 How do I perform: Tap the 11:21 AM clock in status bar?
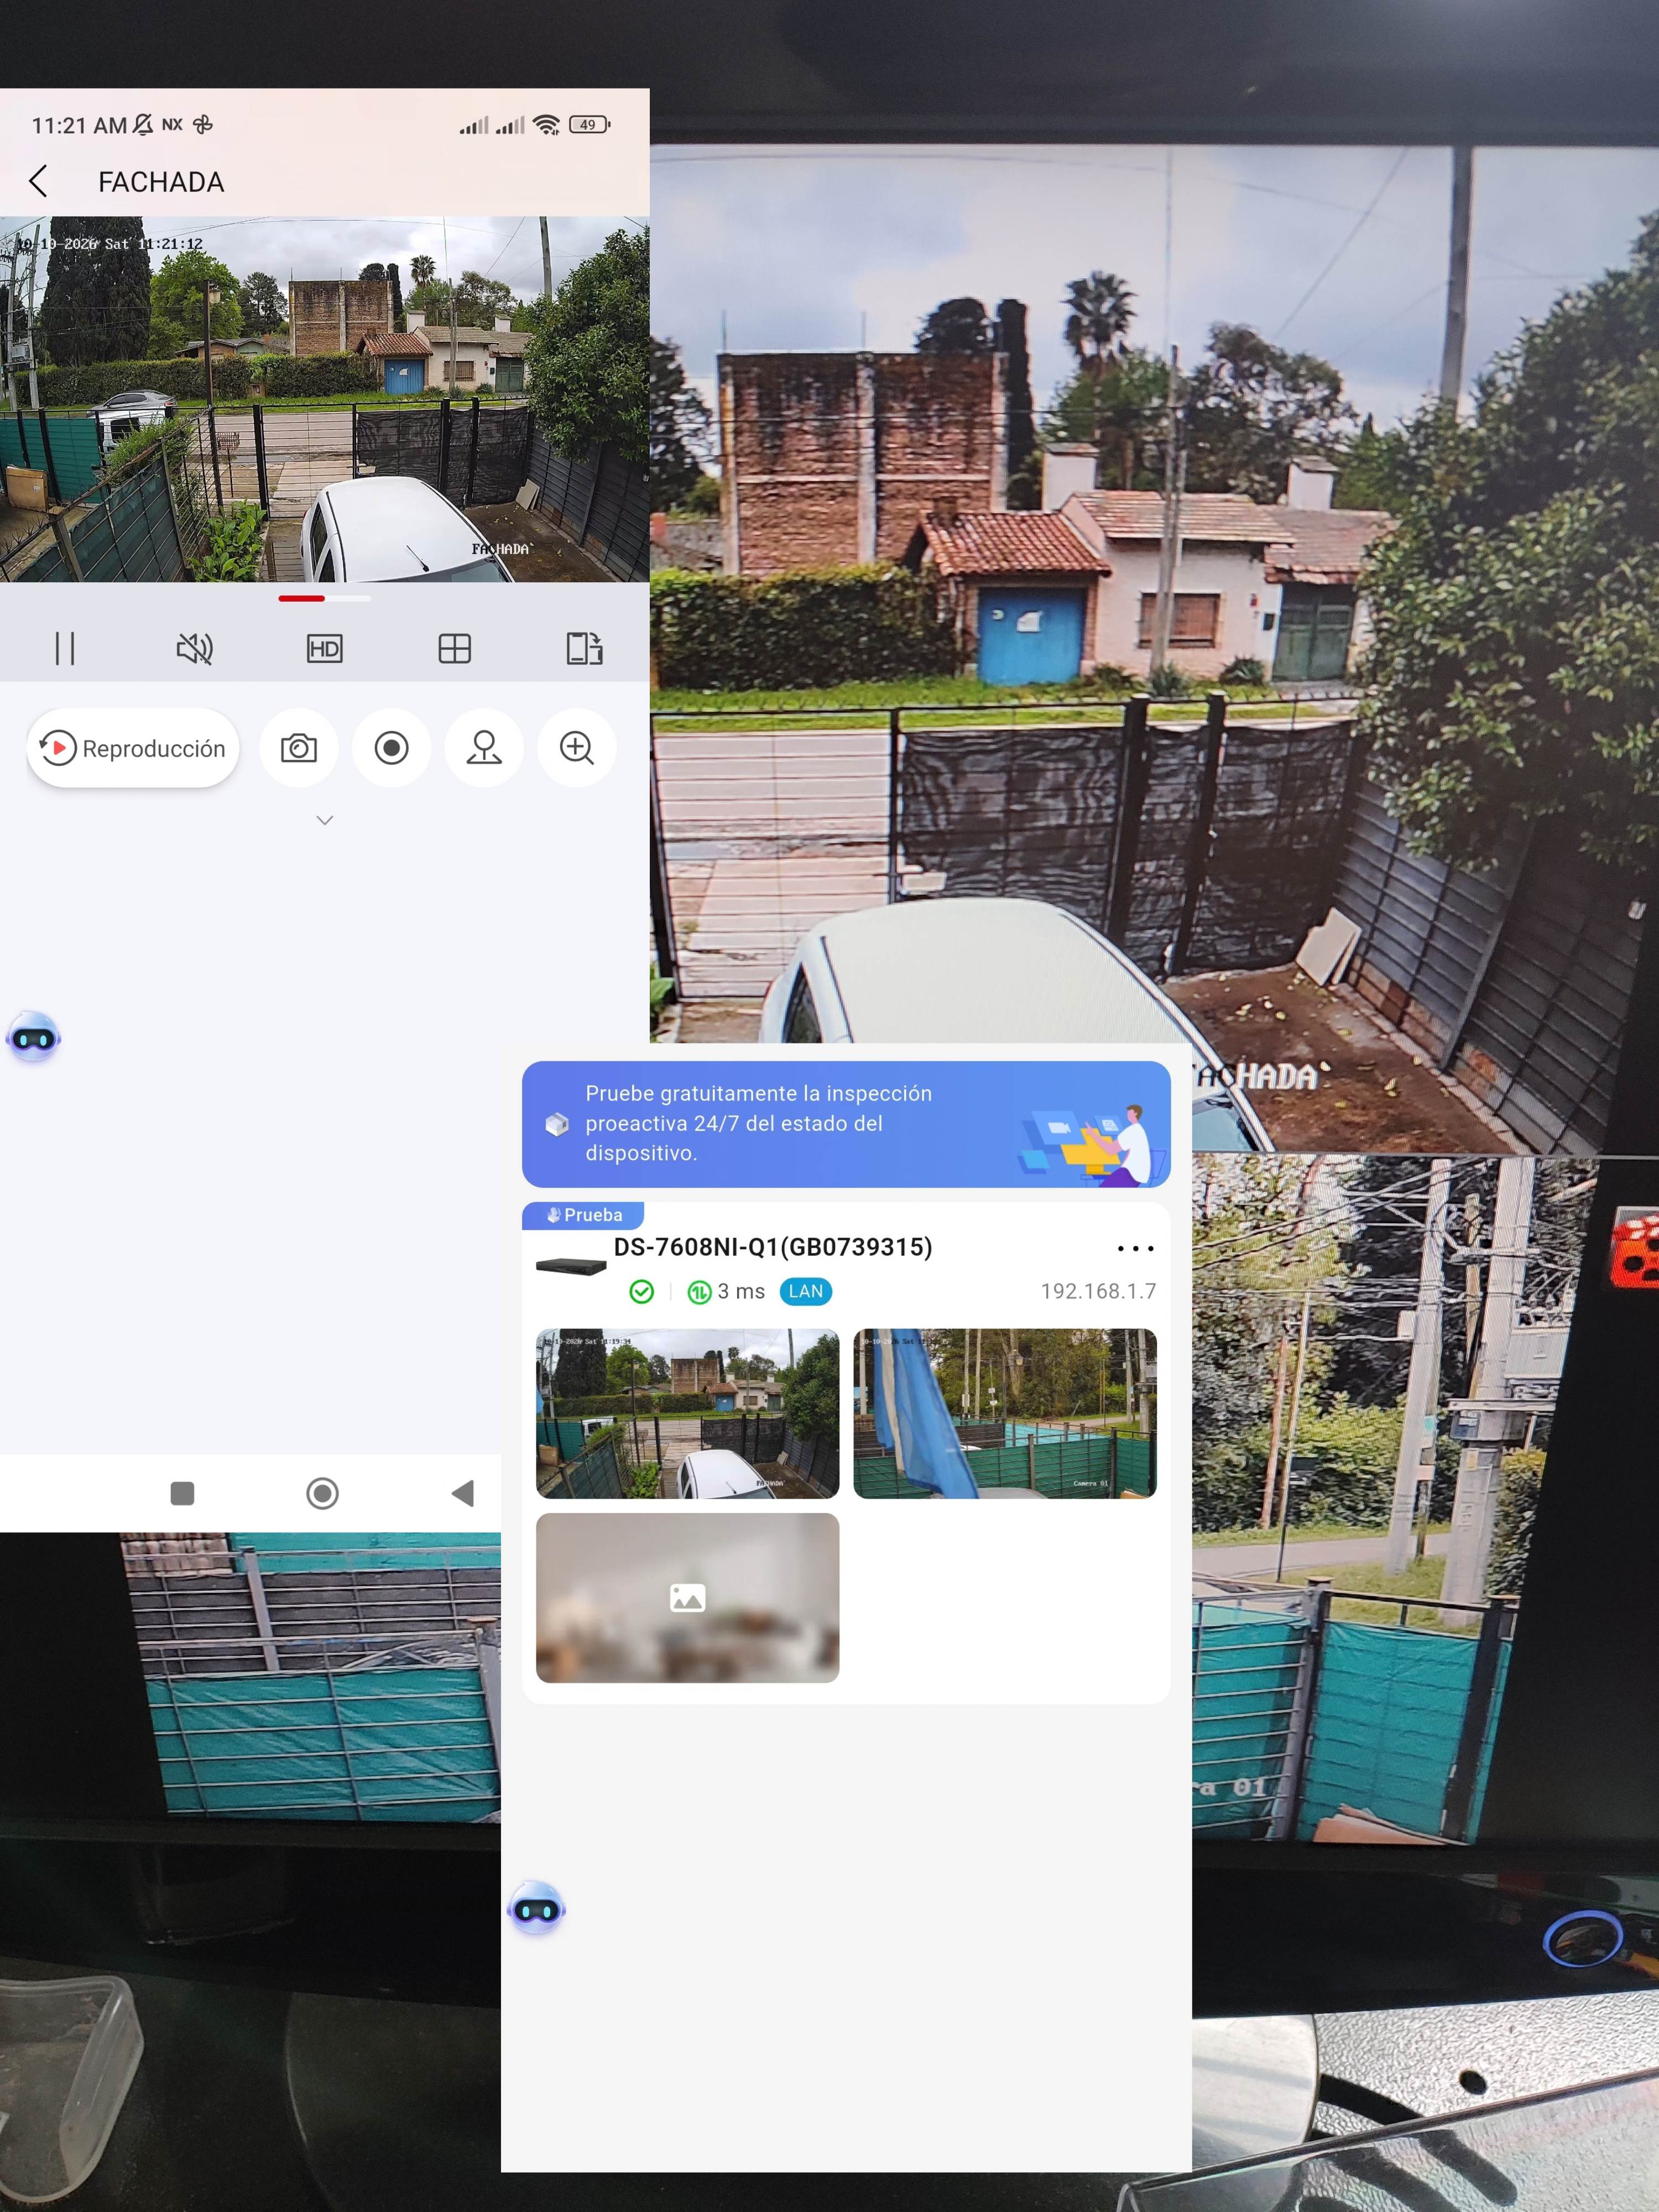coord(79,125)
